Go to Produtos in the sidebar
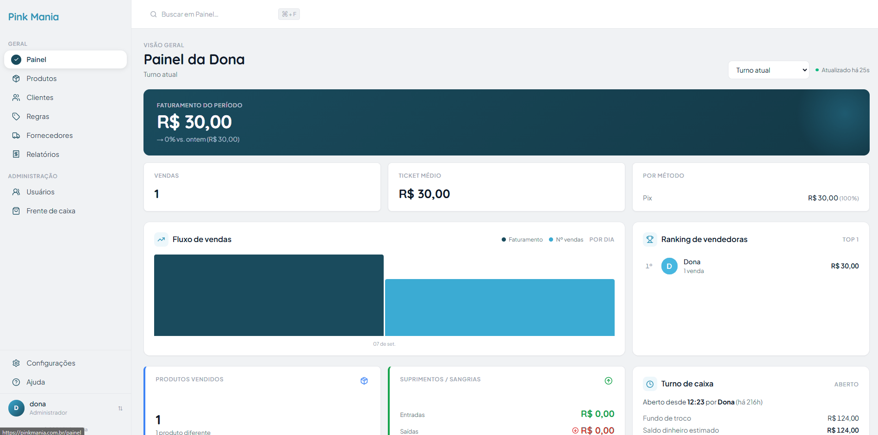The height and width of the screenshot is (435, 878). 65,79
